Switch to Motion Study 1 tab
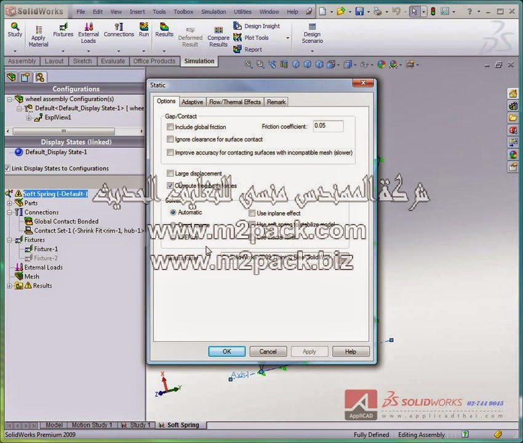 (92, 425)
